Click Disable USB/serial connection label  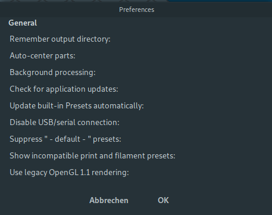tap(64, 123)
